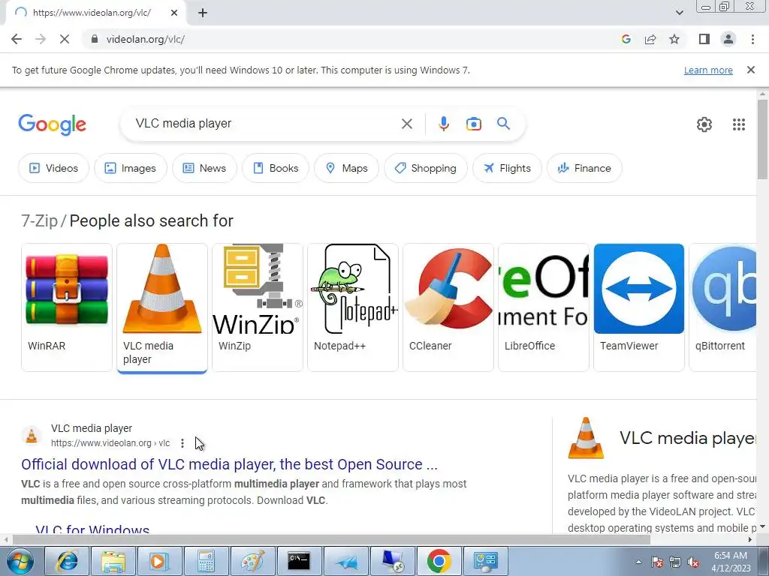769x576 pixels.
Task: Open Paint from taskbar
Action: click(252, 561)
